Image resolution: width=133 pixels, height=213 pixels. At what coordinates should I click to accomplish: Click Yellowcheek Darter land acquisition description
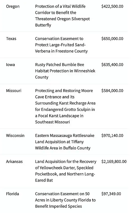(x=66, y=171)
